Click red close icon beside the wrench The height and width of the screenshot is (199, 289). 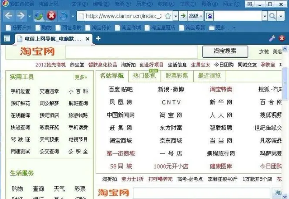(282, 38)
